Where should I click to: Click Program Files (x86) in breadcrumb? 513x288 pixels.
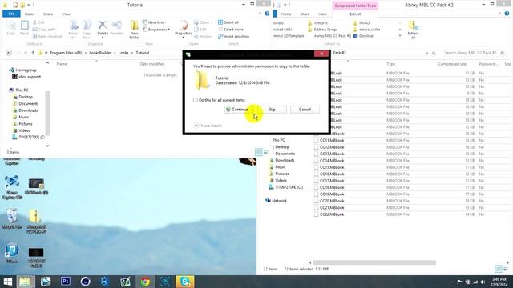click(66, 53)
